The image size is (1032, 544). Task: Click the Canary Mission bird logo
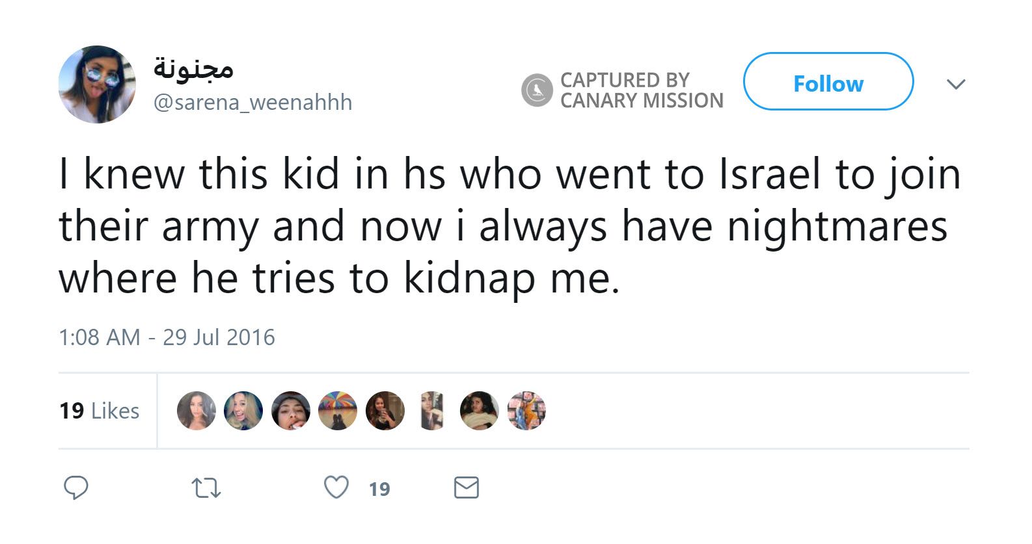point(537,90)
